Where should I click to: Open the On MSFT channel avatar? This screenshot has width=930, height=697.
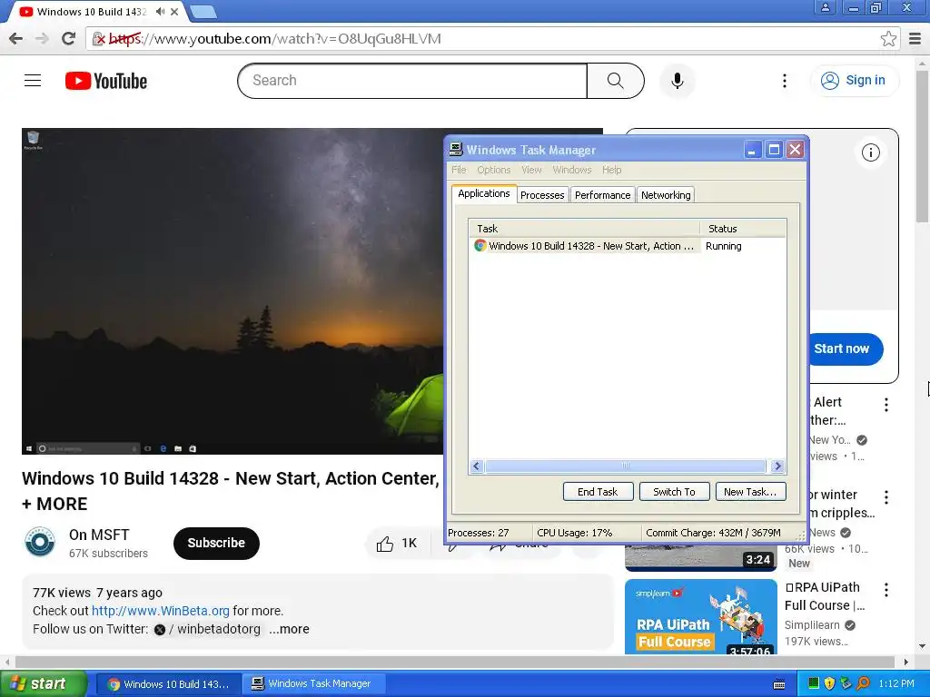click(x=40, y=543)
